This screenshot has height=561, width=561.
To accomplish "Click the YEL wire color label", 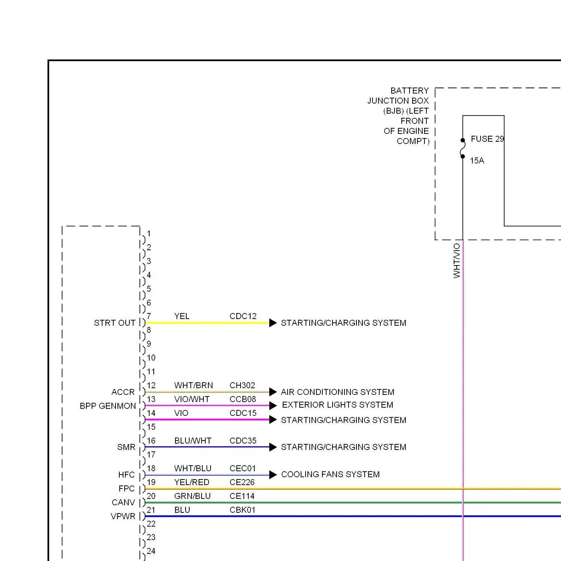I will 182,316.
